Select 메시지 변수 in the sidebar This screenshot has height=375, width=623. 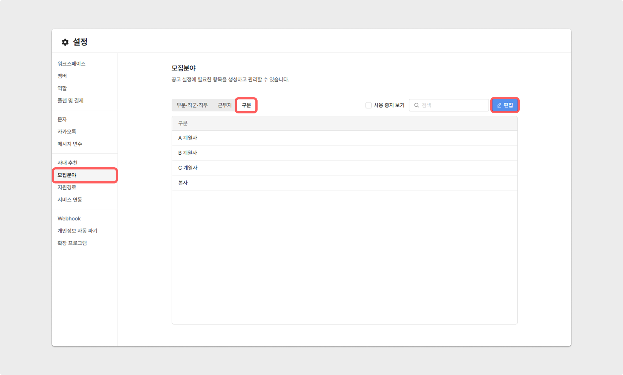(70, 144)
